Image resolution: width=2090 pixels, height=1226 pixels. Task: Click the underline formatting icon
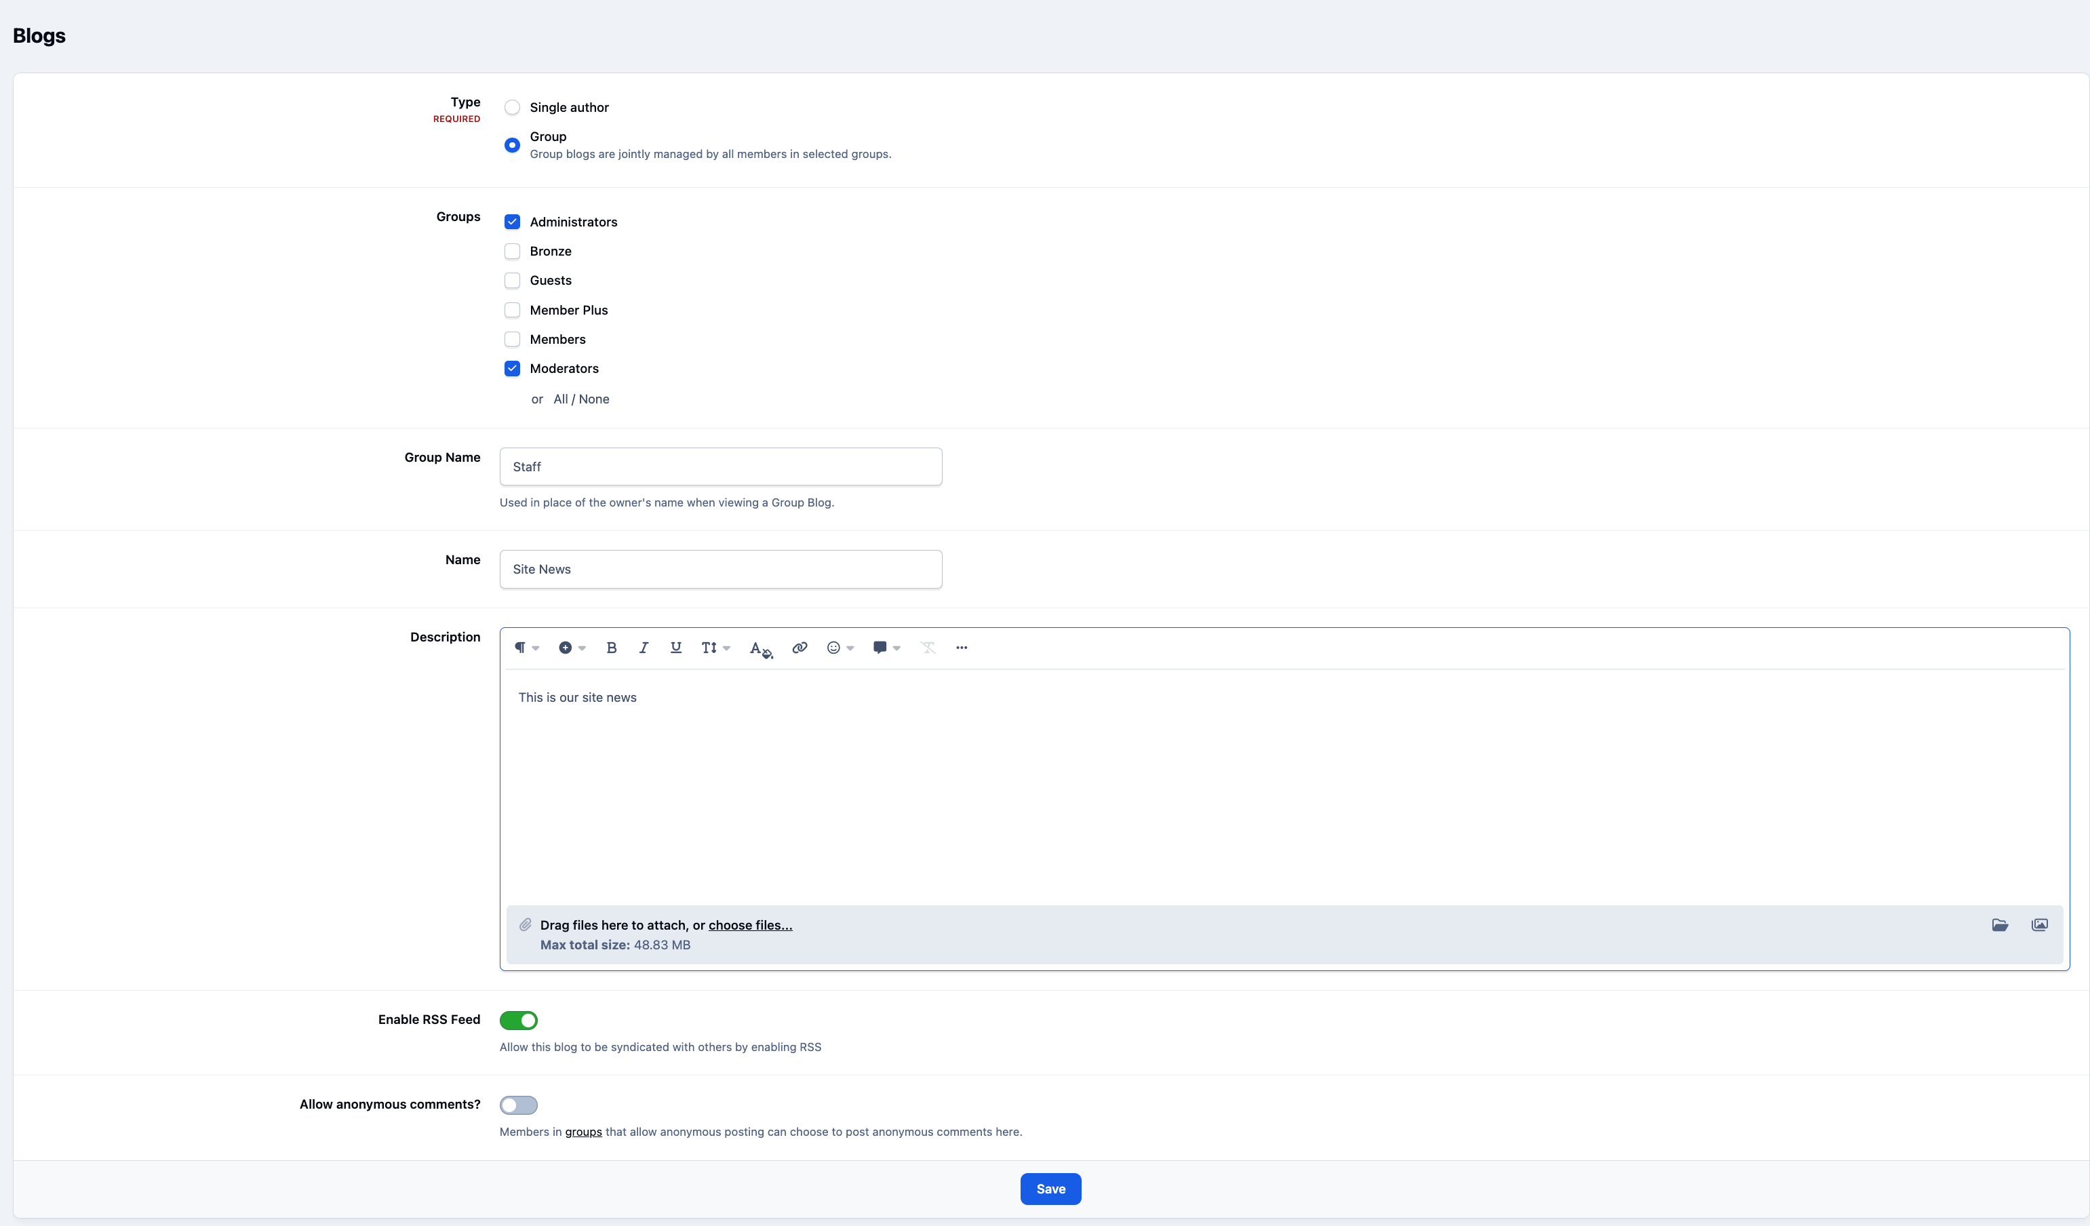point(676,648)
